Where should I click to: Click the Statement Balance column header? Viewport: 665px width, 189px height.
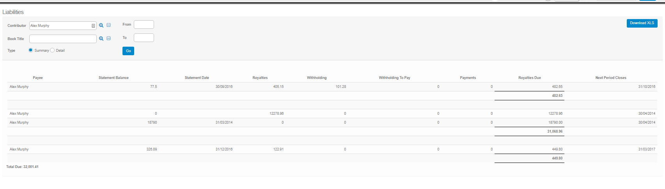pos(113,78)
